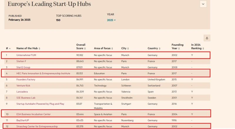Sort by the Country column
This screenshot has height=129, width=235.
154,48
